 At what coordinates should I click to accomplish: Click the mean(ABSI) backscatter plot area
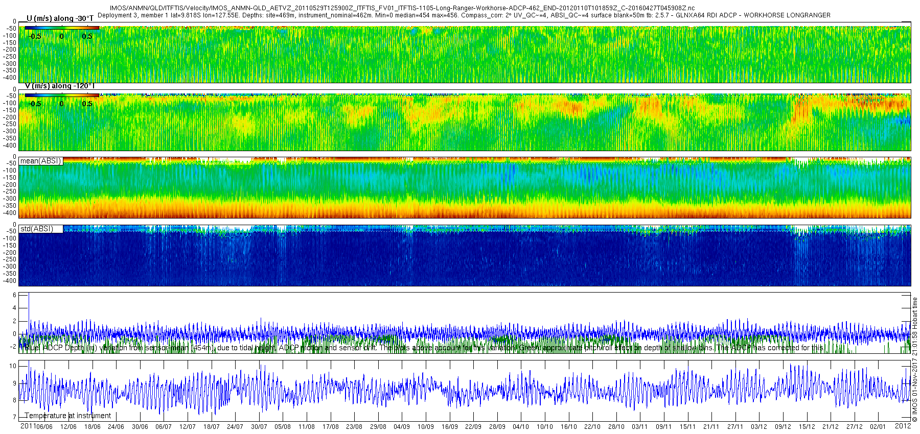coord(465,189)
